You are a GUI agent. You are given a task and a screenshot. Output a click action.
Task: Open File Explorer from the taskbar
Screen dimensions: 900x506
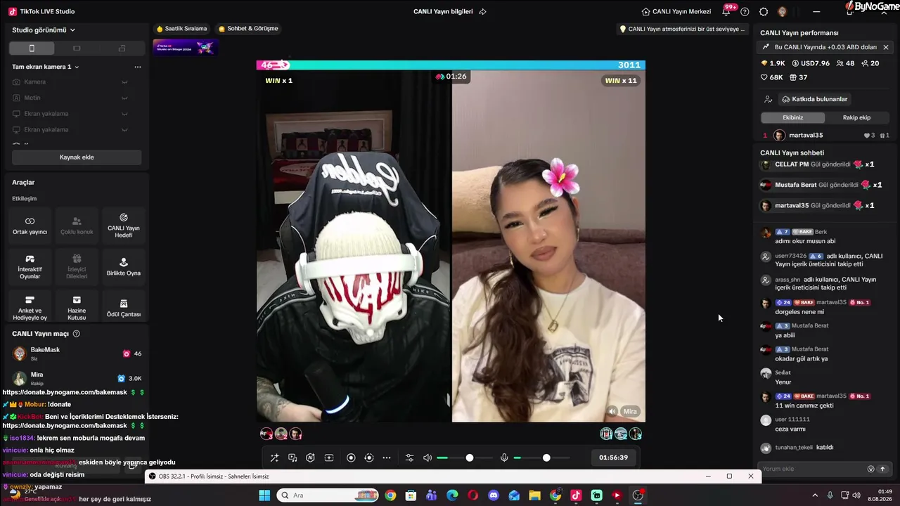(534, 495)
